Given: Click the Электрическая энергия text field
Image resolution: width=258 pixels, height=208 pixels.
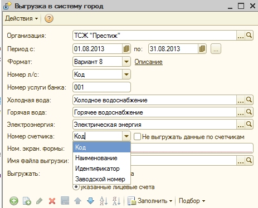Looking at the screenshot, I should 154,125.
